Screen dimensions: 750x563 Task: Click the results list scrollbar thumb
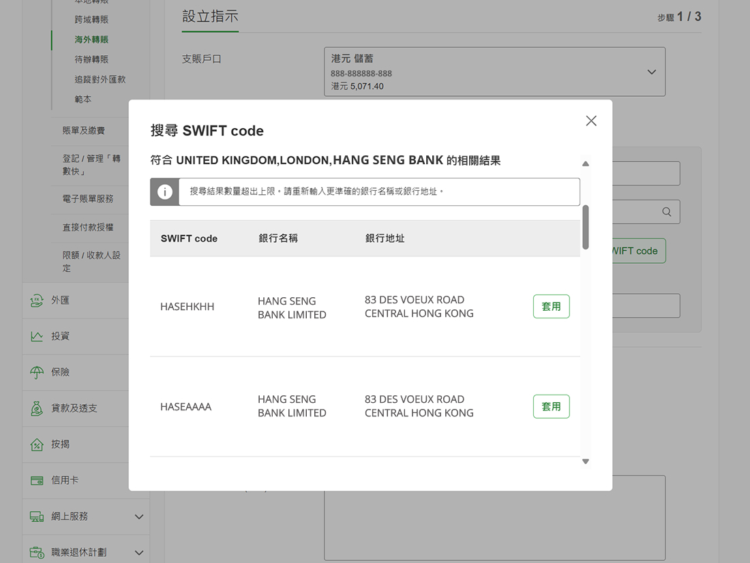pos(585,227)
